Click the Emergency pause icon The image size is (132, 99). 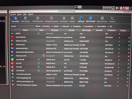coord(51,18)
